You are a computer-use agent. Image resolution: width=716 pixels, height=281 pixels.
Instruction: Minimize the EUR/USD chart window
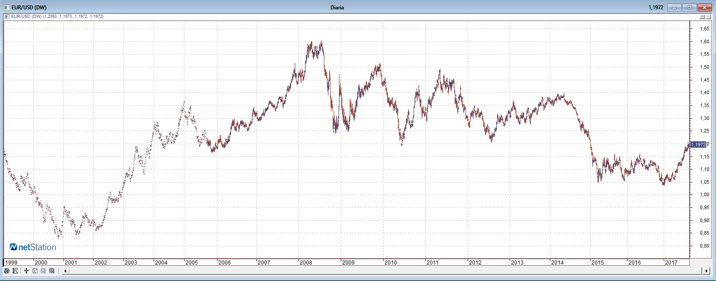point(674,8)
